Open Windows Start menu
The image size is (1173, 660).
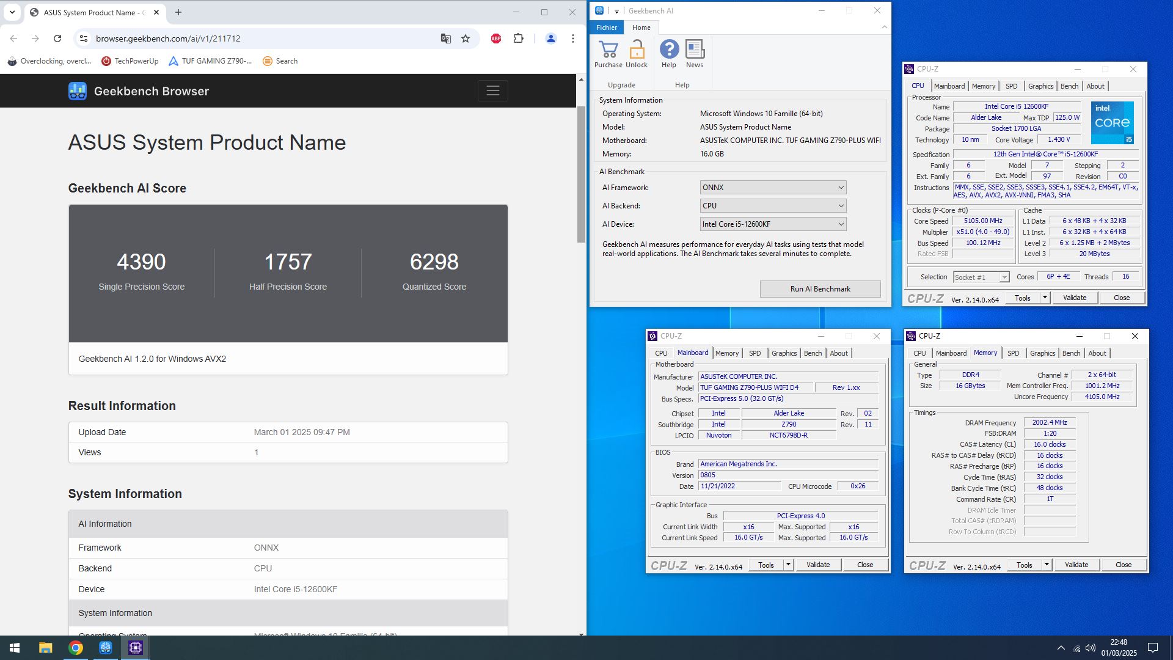click(x=15, y=648)
